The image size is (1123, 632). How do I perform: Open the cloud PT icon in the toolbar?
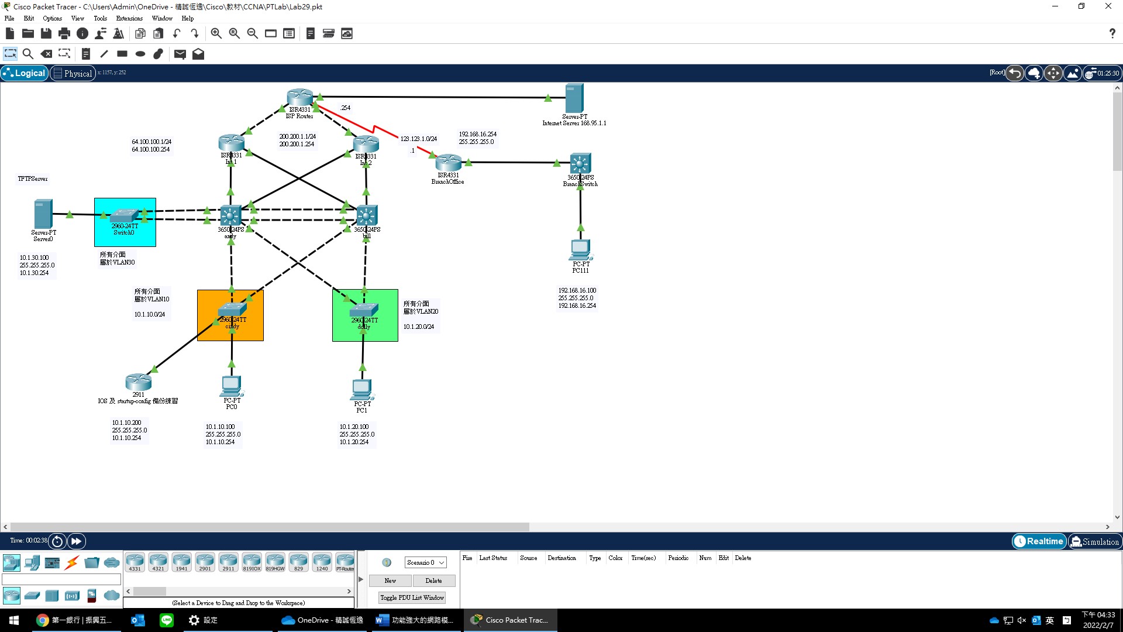coord(347,33)
